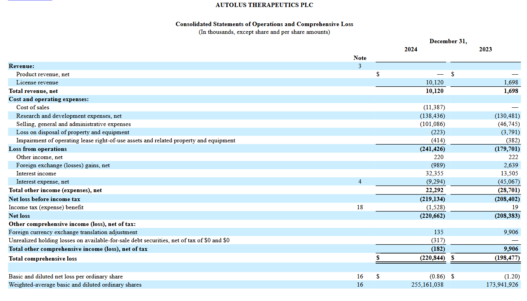Click the Consolidated Statements of Operations heading

pyautogui.click(x=264, y=24)
